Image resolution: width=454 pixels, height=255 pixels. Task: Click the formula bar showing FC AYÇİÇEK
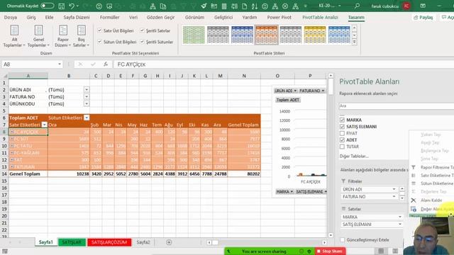[284, 64]
